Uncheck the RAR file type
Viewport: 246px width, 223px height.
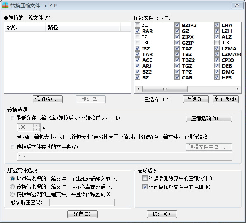pos(138,31)
